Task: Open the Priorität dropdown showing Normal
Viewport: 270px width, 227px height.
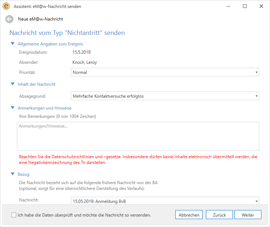Action: coord(165,72)
